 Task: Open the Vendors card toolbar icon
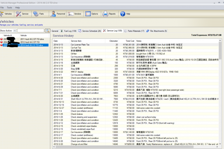70,14
